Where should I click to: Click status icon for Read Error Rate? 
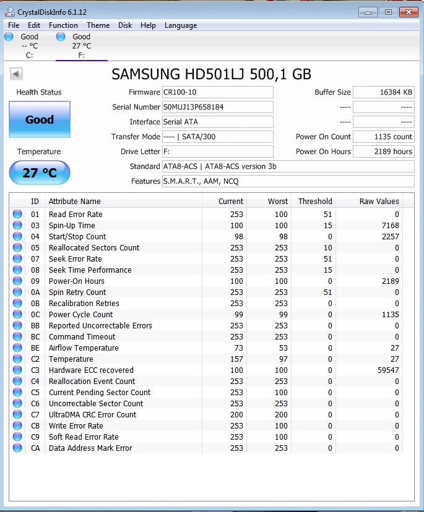pos(17,214)
